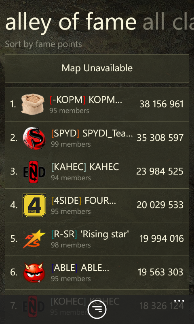Open the 4SIDE yellow badge emblem
Image resolution: width=194 pixels, height=324 pixels.
click(x=34, y=205)
